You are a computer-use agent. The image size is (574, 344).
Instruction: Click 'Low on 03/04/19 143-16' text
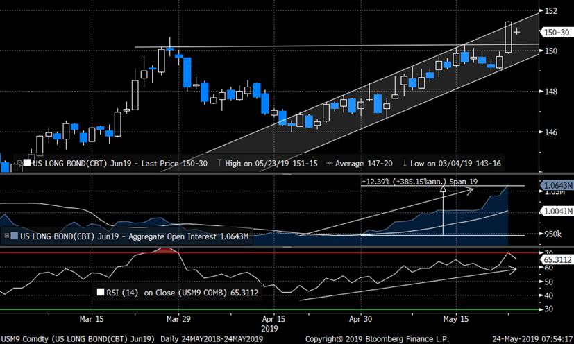point(455,163)
